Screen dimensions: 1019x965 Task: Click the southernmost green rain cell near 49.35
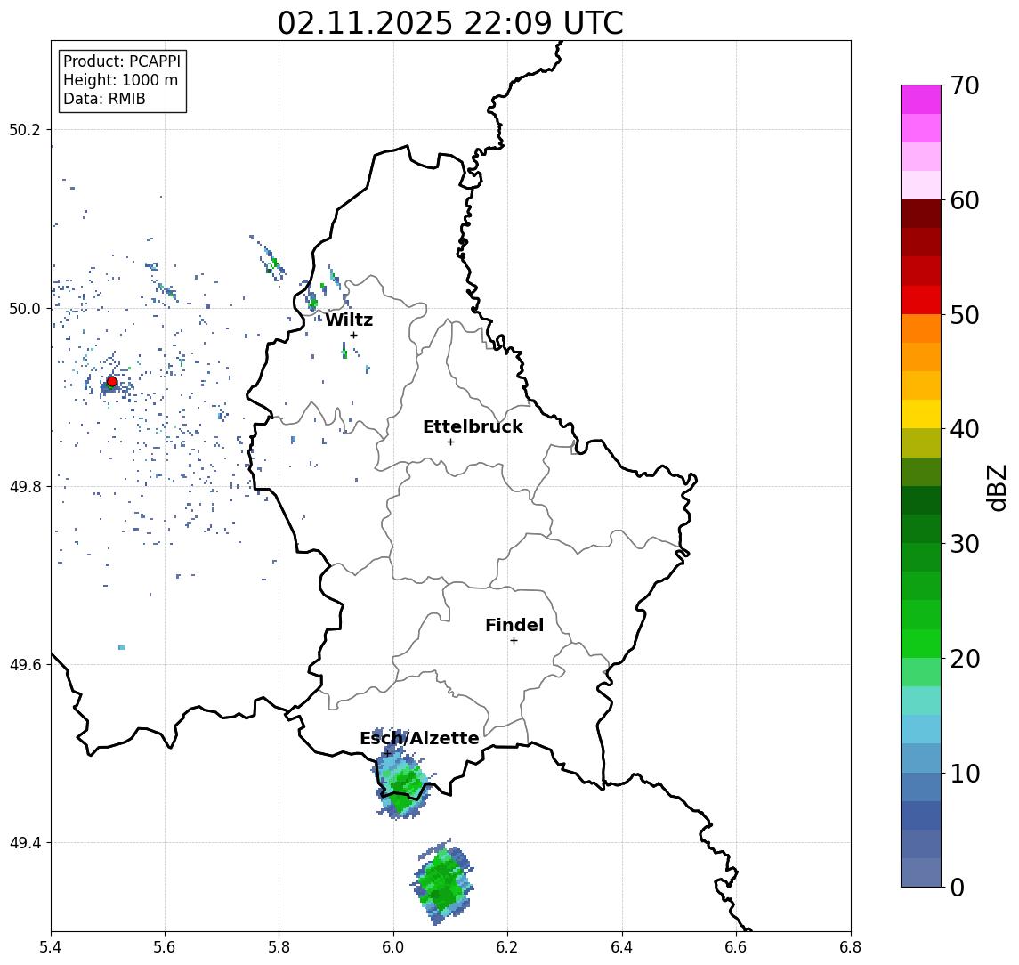[x=443, y=883]
